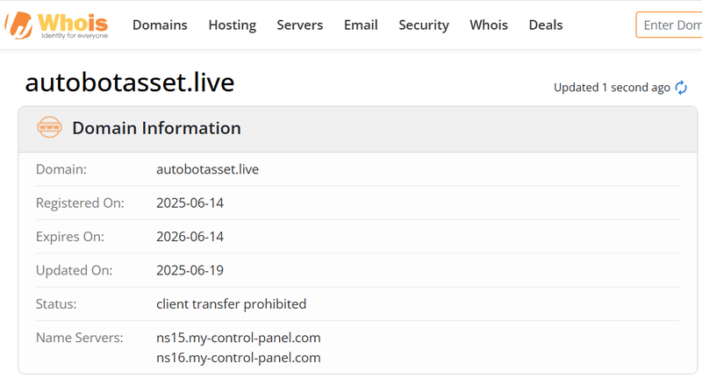Open the Deals menu

tap(546, 25)
